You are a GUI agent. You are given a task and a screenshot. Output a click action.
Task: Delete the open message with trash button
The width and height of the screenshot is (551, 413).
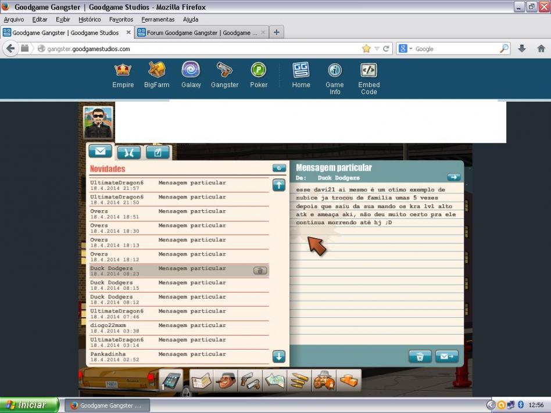pyautogui.click(x=420, y=357)
